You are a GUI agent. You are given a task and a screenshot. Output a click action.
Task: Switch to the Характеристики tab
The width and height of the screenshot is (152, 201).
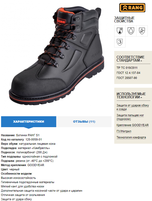(x=29, y=122)
